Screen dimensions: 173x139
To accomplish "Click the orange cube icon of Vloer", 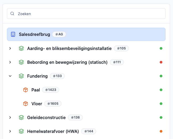I will point(26,104).
